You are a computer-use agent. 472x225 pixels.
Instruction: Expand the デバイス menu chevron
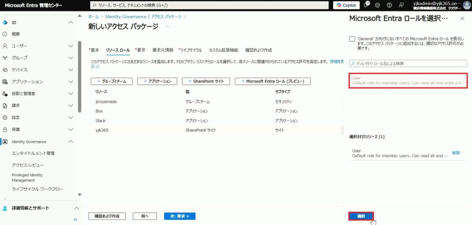71,70
